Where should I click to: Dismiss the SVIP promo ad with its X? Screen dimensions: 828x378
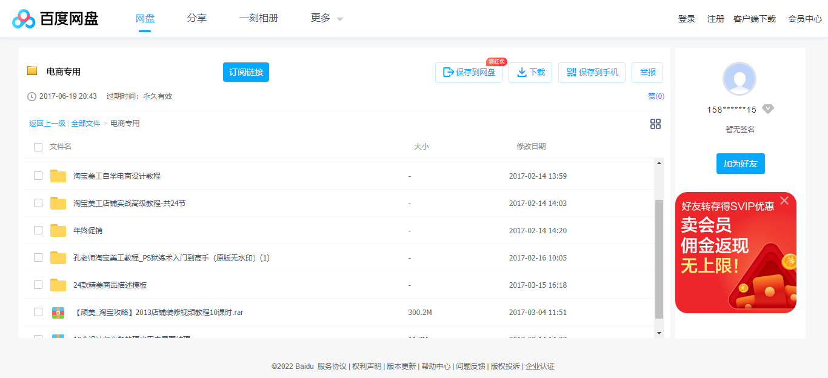coord(784,200)
